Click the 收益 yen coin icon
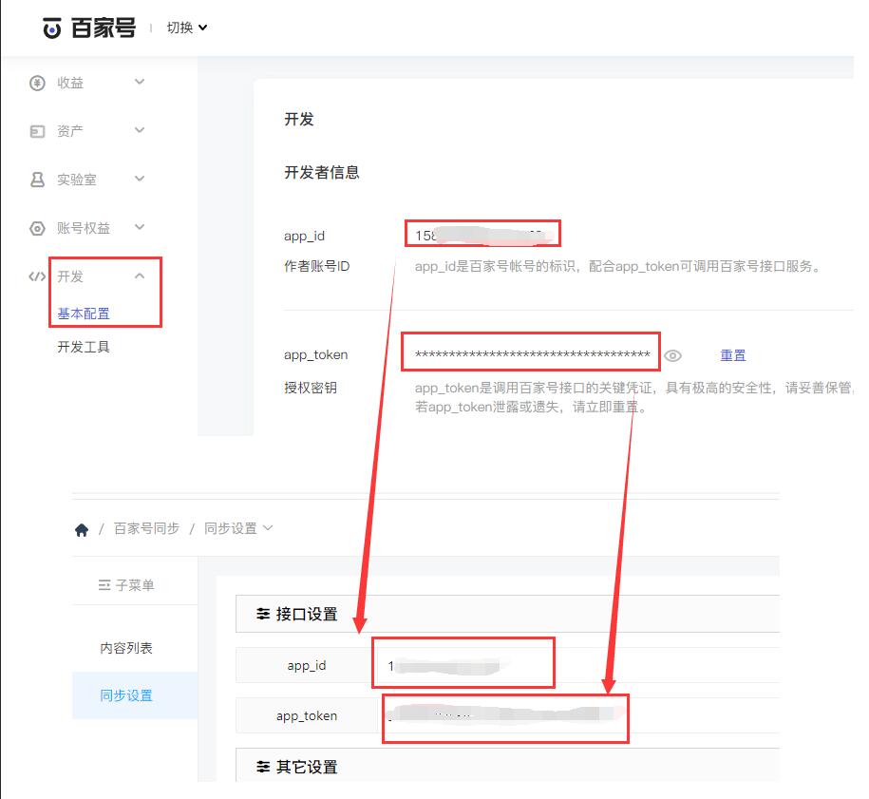 pos(37,84)
